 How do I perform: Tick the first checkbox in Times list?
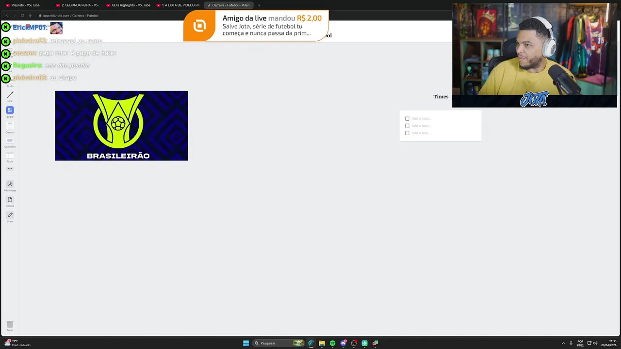[x=407, y=118]
